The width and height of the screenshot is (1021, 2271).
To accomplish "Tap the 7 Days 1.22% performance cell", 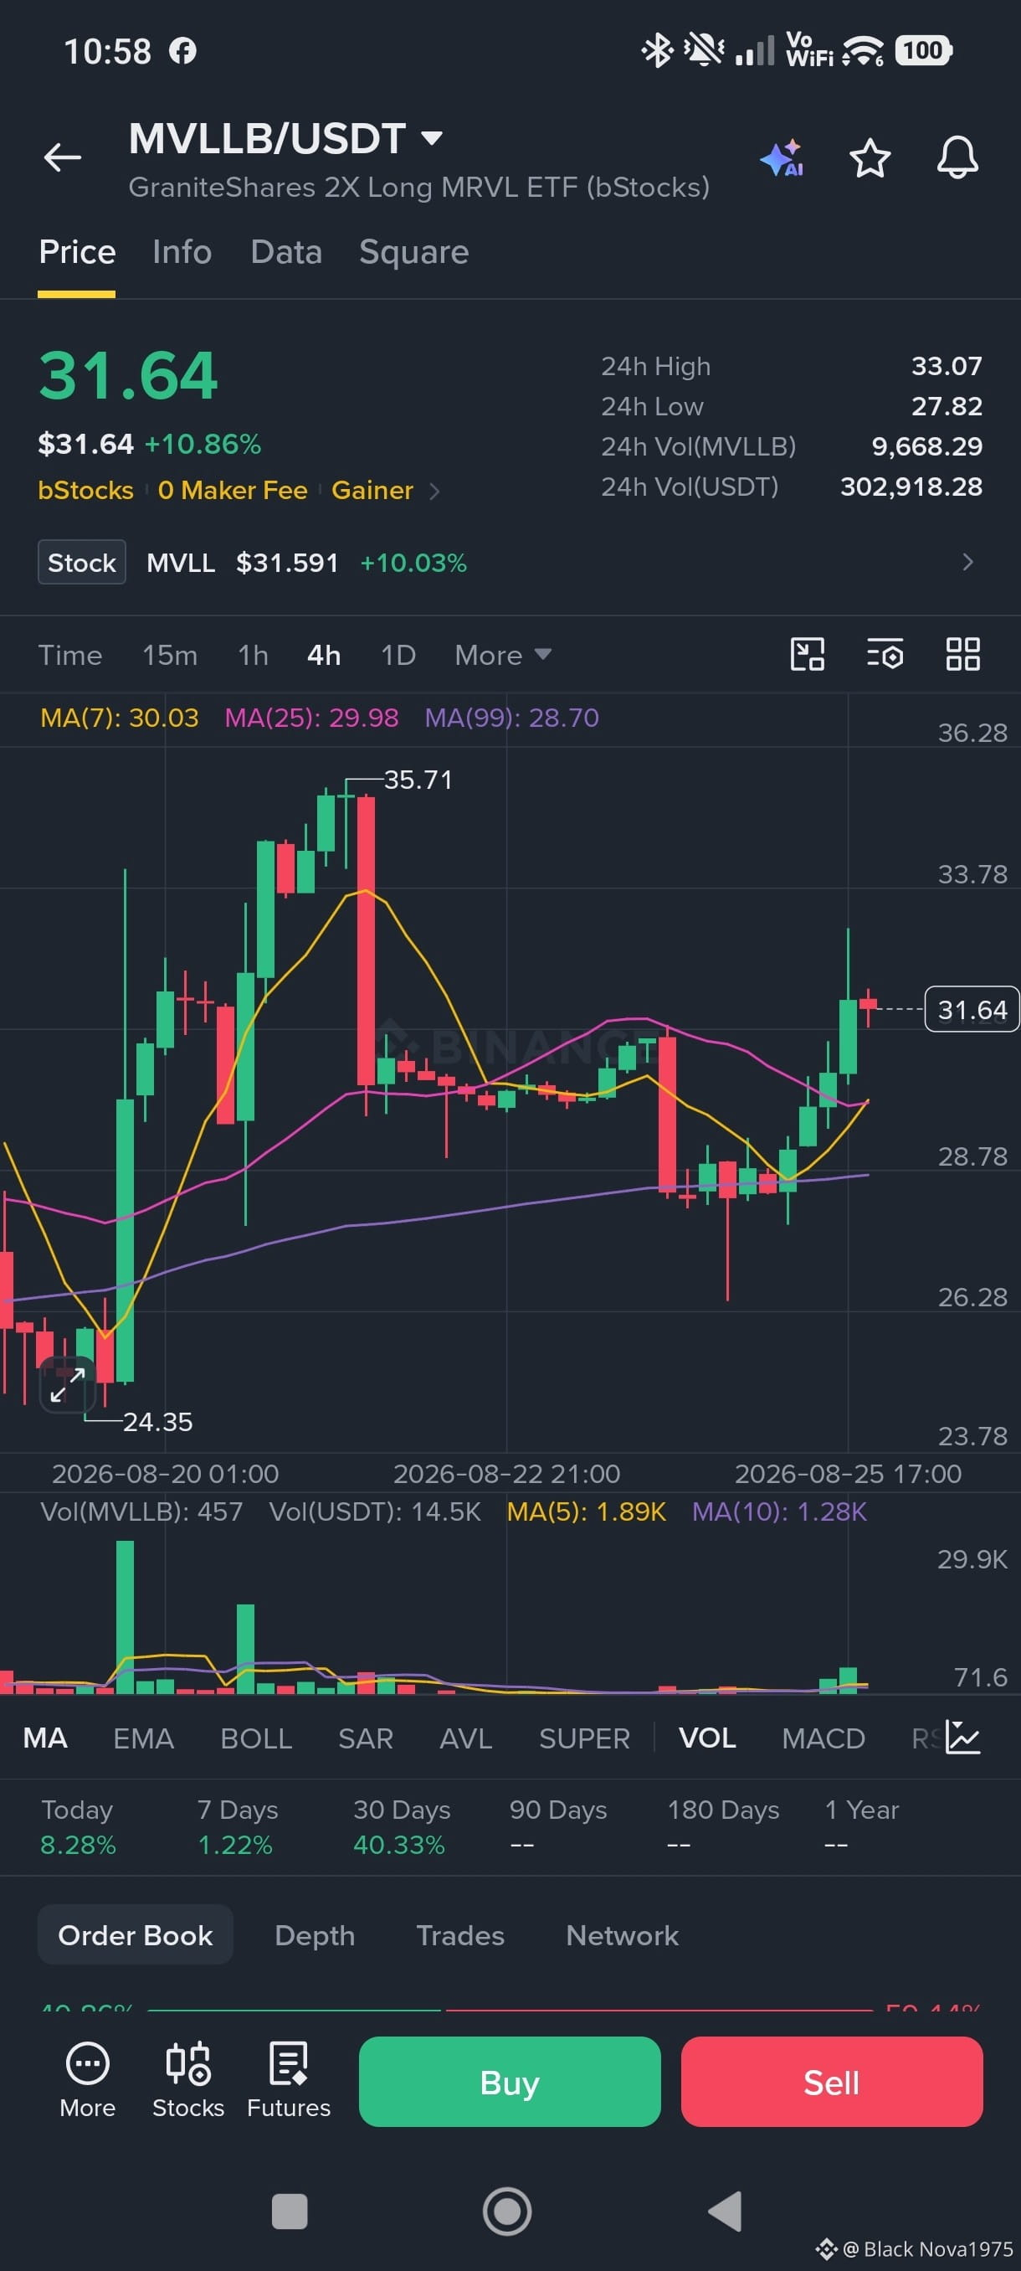I will [x=237, y=1826].
